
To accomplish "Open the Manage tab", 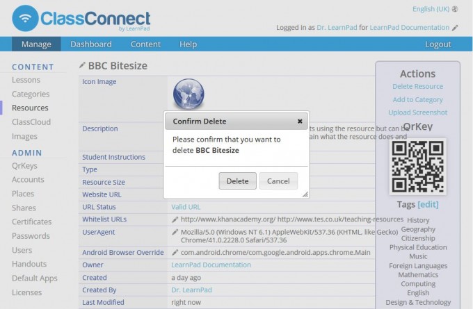I will pos(36,44).
